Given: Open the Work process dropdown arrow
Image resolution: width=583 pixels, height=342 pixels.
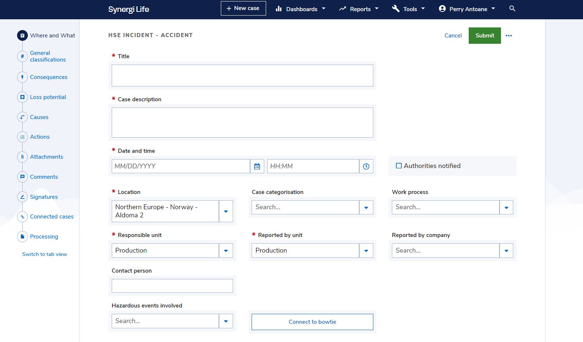Looking at the screenshot, I should click(x=506, y=208).
